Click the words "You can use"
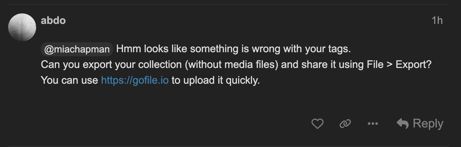Image resolution: width=461 pixels, height=147 pixels. (69, 80)
